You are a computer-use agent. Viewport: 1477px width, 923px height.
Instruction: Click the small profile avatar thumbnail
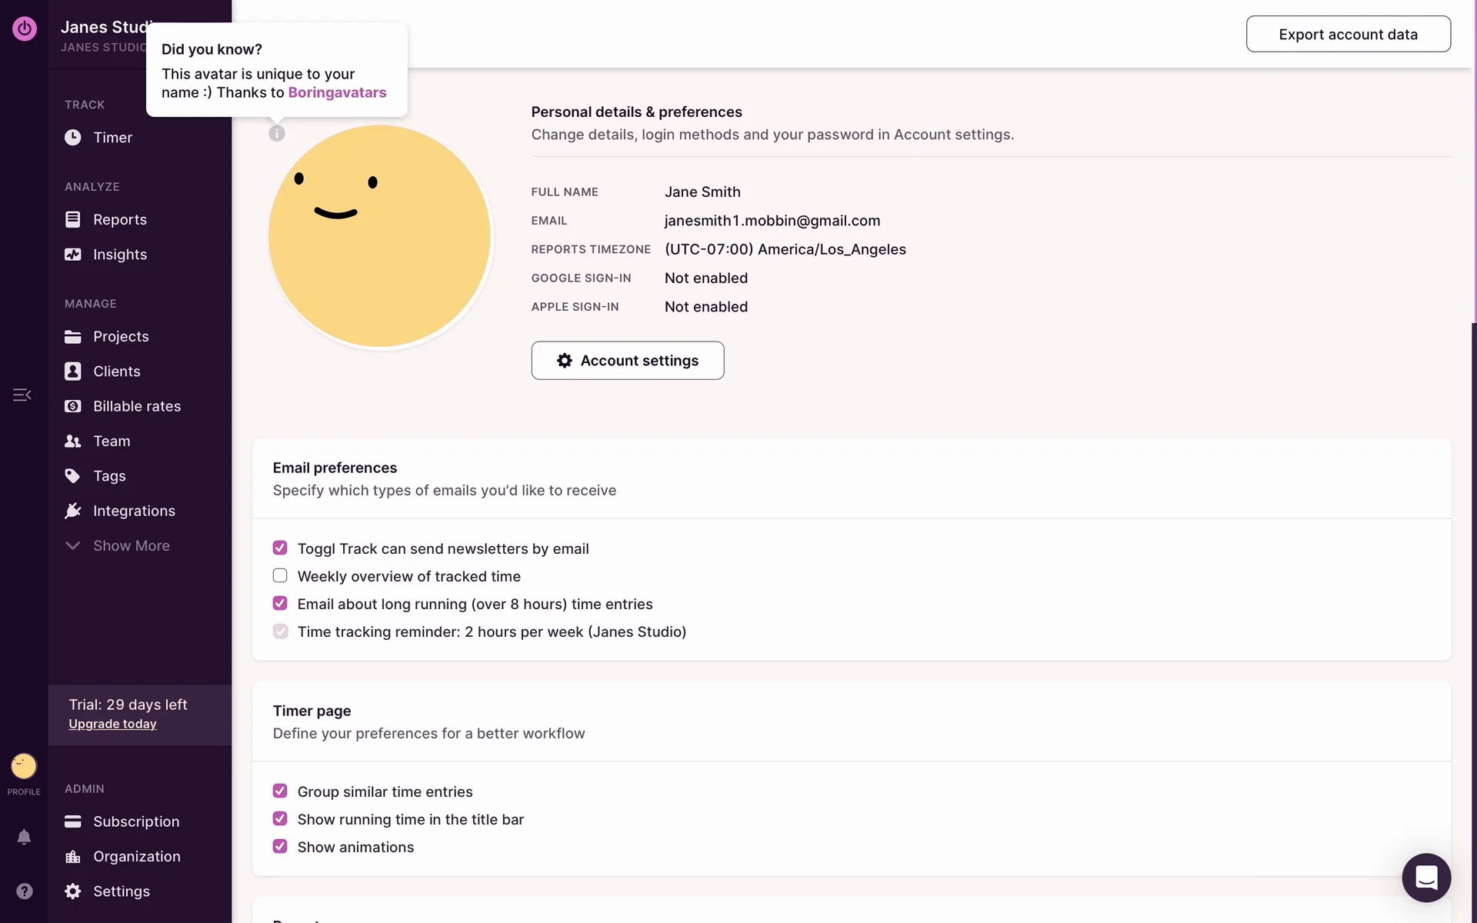24,766
